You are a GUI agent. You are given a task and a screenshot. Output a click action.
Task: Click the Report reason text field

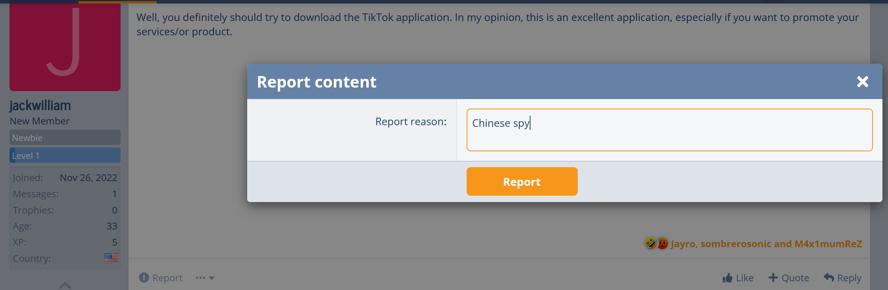pyautogui.click(x=669, y=130)
